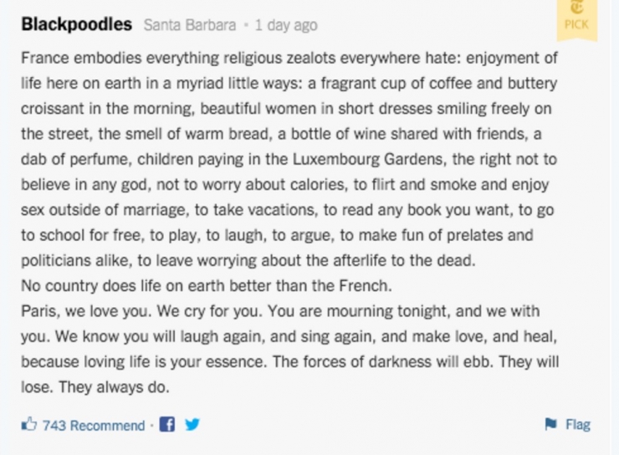
Task: Open the Blackpoodles commenter name
Action: pyautogui.click(x=76, y=24)
